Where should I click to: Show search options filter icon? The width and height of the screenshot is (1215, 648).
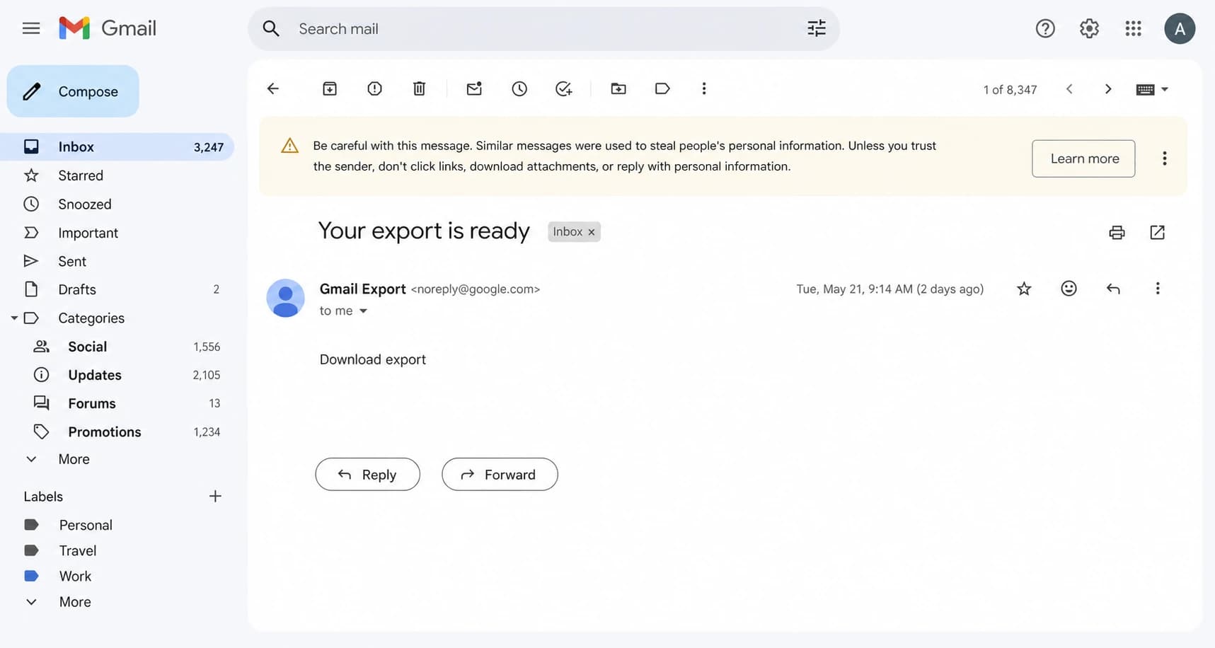817,28
